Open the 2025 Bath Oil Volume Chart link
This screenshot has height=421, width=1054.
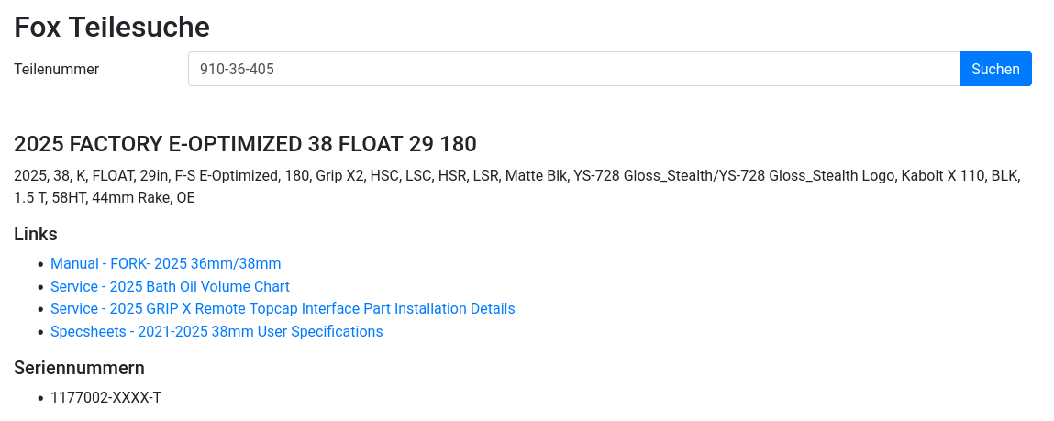tap(170, 286)
